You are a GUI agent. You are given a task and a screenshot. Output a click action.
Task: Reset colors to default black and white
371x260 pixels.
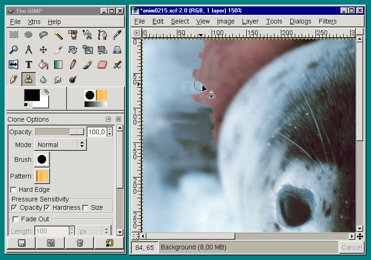click(27, 106)
